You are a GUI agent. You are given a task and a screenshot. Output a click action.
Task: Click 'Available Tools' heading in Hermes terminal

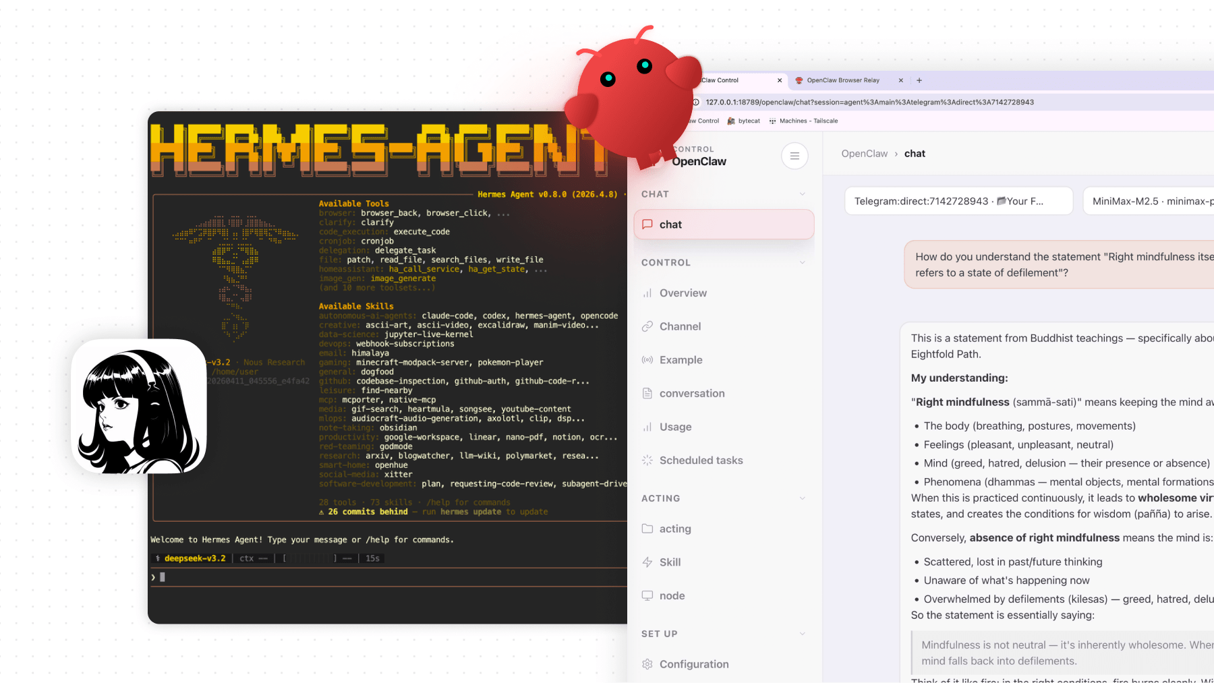click(x=353, y=204)
